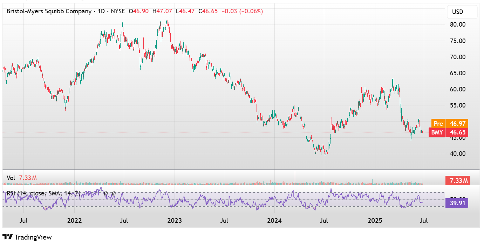Click the 2023 label on the time axis
The width and height of the screenshot is (484, 242).
pyautogui.click(x=175, y=221)
